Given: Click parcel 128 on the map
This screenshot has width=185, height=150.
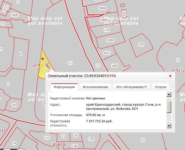Looking at the screenshot, I should point(91,139).
